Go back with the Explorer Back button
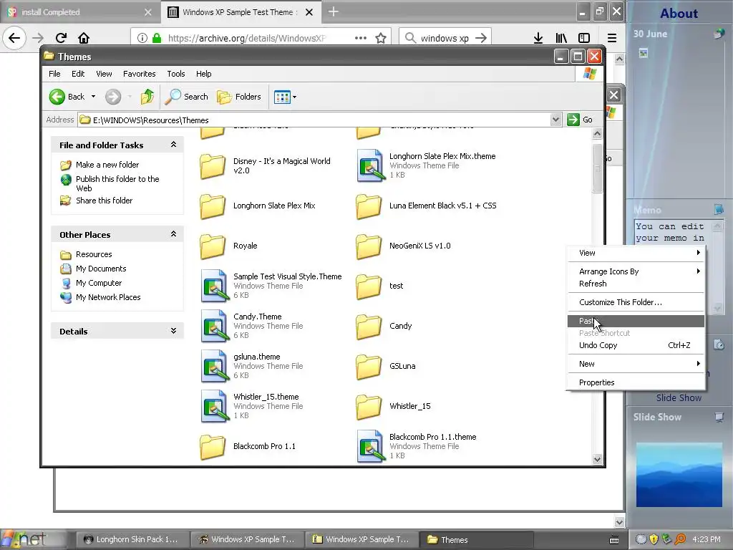Screen dimensions: 733x550 [67, 97]
